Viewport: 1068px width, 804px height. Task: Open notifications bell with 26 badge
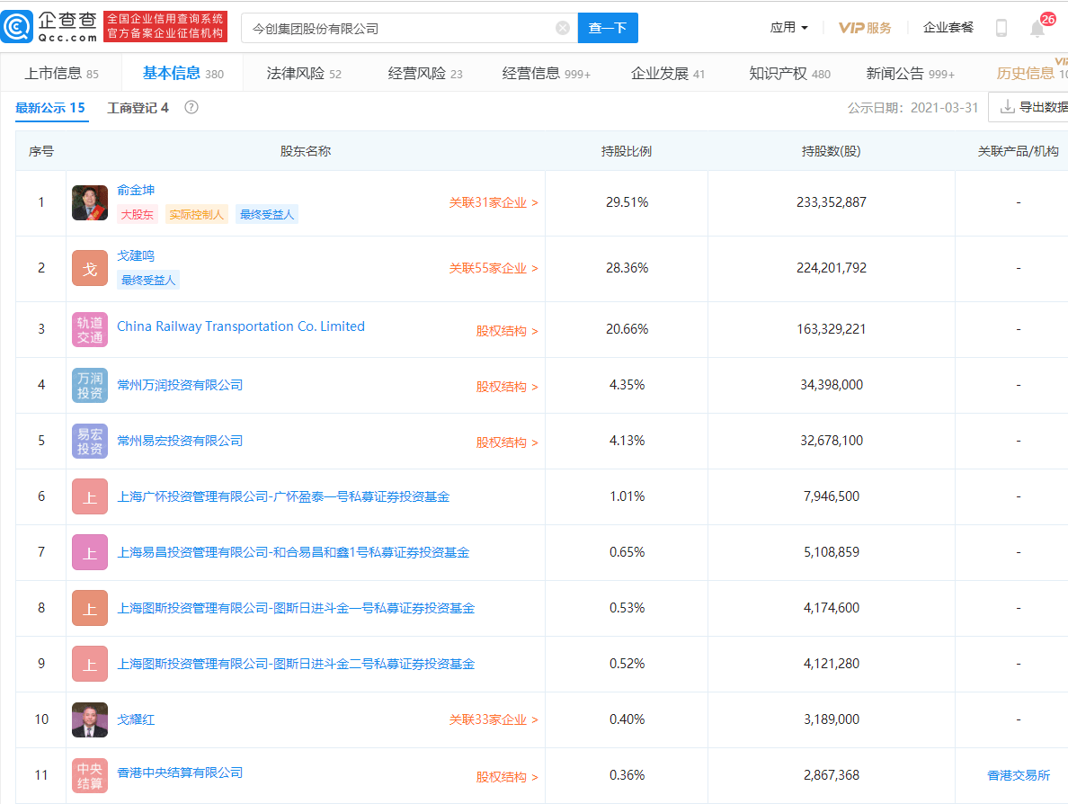(x=1038, y=28)
